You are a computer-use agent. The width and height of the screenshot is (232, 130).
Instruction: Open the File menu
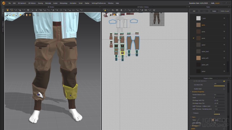click(x=10, y=3)
